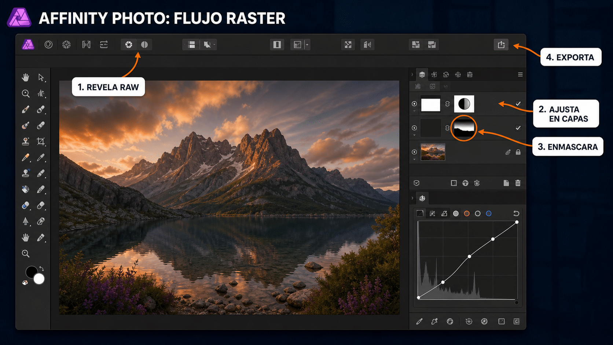Select the gray master channel circle
The image size is (613, 345).
click(456, 213)
